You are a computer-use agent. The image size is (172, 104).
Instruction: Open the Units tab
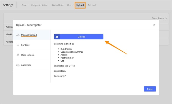coord(70,5)
